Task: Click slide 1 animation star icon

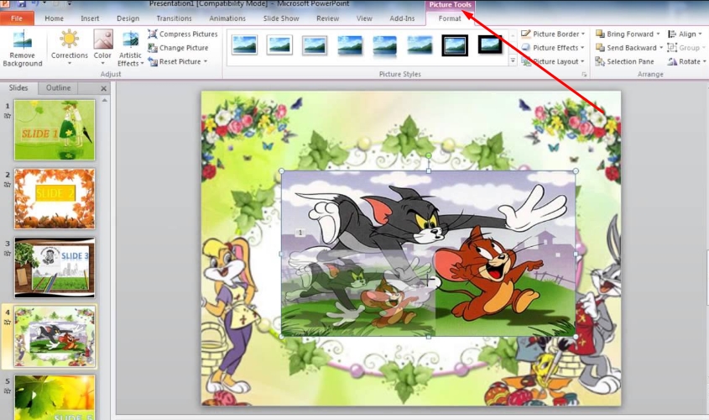Action: tap(8, 116)
